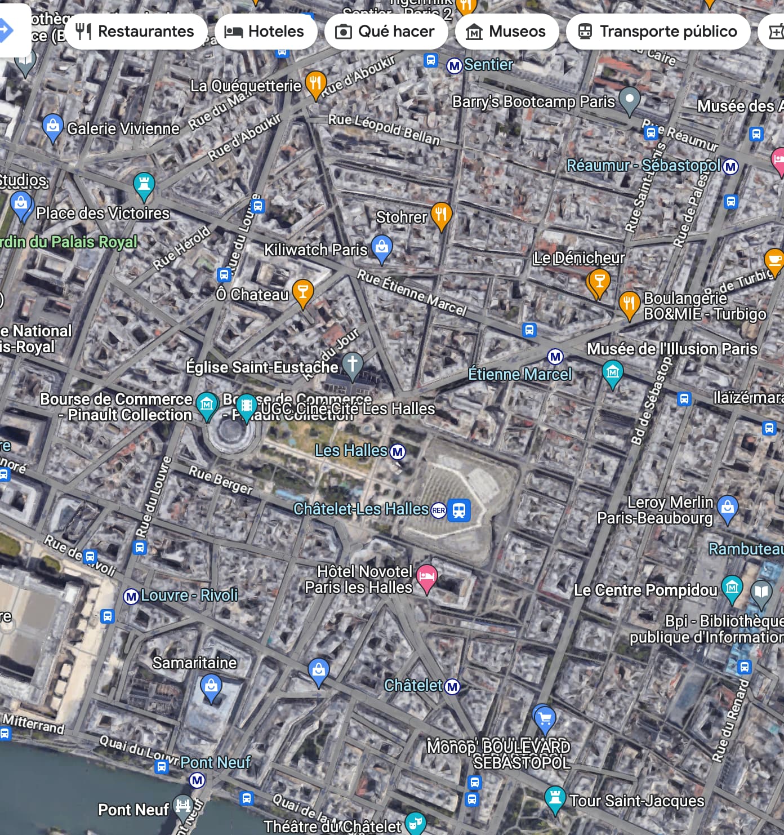
Task: Click the Monop' Boulevard Sébastopol grocery pin
Action: [545, 718]
